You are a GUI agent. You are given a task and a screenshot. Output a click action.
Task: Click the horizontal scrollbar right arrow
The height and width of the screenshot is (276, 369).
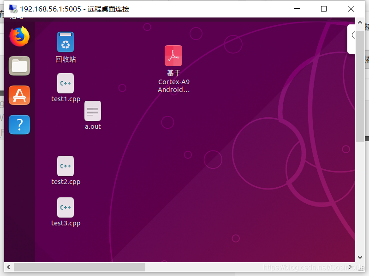(x=350, y=267)
